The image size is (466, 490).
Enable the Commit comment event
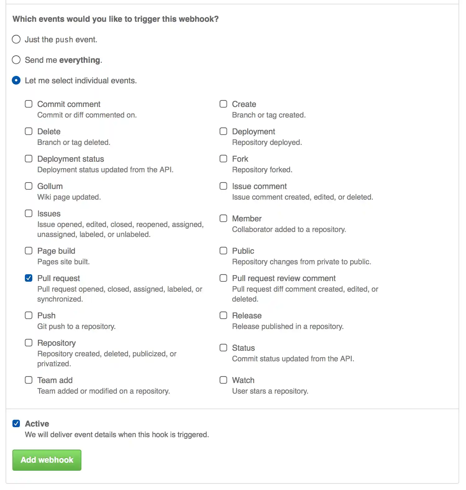29,104
